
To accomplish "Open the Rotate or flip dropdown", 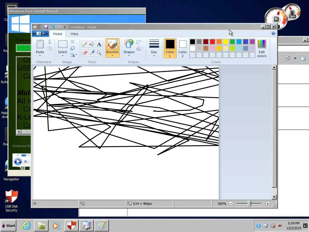I will pos(74,55).
